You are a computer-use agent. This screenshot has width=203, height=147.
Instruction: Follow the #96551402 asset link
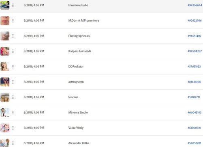pyautogui.click(x=194, y=36)
